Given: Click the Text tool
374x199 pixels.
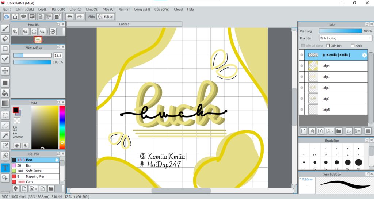Looking at the screenshot, I should (5, 168).
